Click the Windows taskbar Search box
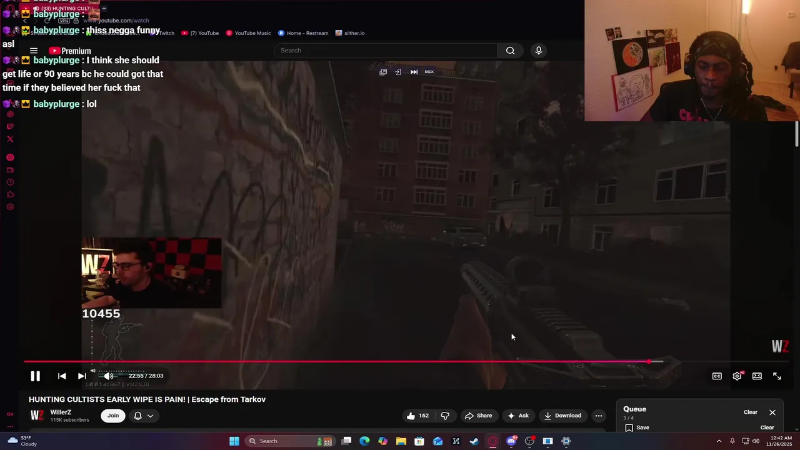800x450 pixels. coord(291,441)
